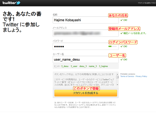Click the name field containing Hajime Kobayashi
The image size is (156, 114).
pyautogui.click(x=86, y=20)
